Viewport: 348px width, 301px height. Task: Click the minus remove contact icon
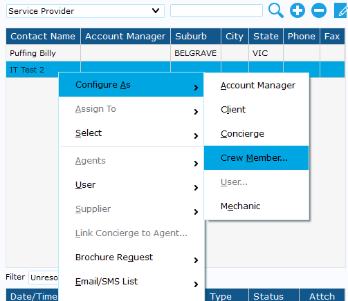[319, 10]
